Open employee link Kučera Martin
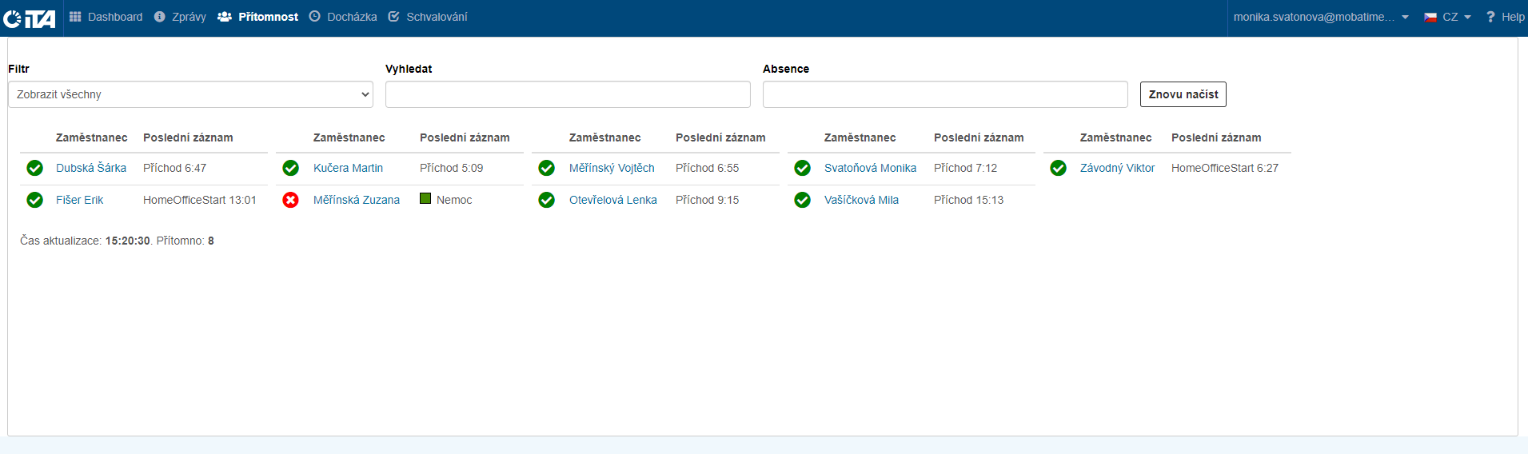 click(x=348, y=168)
